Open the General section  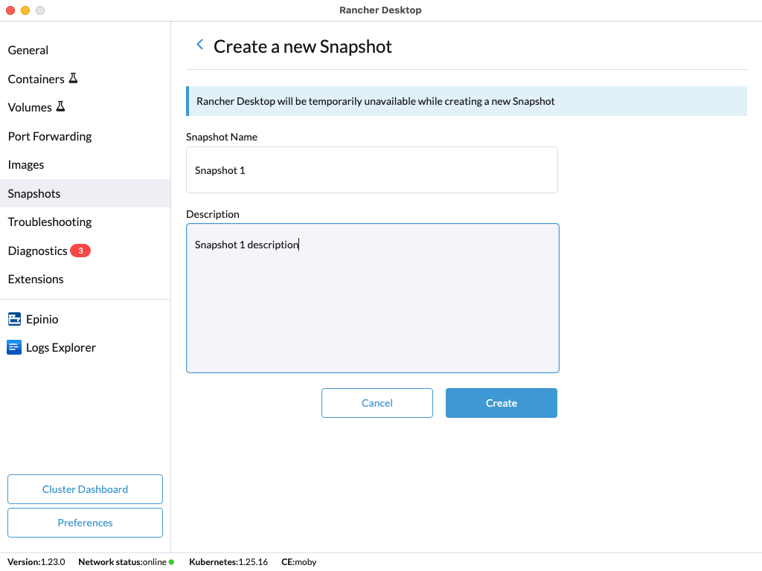(85, 50)
